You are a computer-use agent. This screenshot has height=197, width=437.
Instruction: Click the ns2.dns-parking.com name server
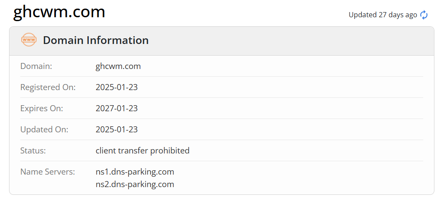pyautogui.click(x=135, y=184)
